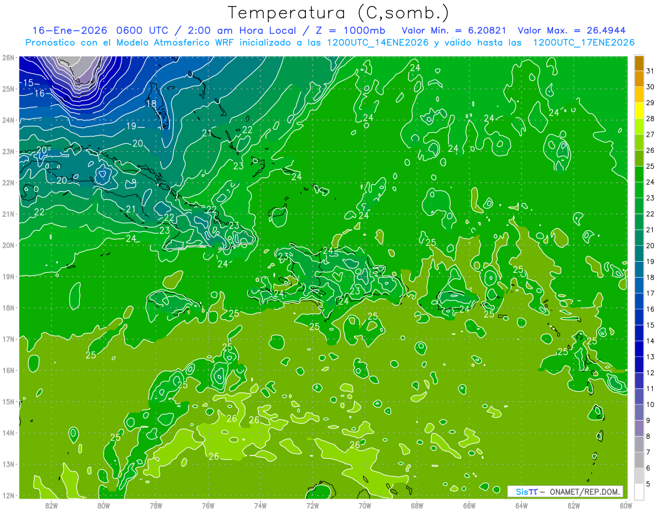Click the '60W' longitude axis label
The height and width of the screenshot is (513, 665).
[x=626, y=505]
